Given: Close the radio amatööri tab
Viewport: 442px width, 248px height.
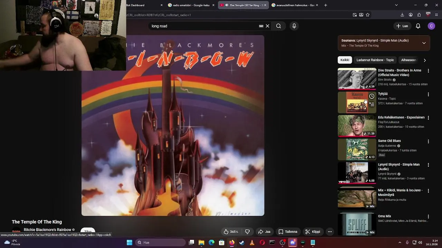Looking at the screenshot, I should pos(213,5).
